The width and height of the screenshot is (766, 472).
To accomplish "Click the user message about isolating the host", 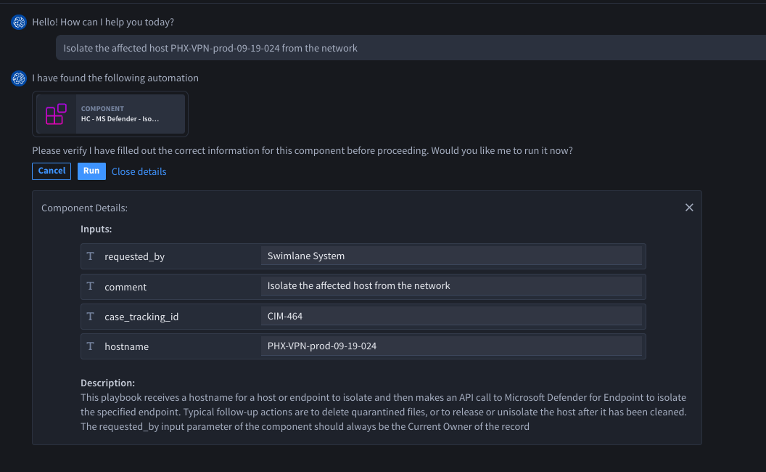I will pyautogui.click(x=210, y=49).
